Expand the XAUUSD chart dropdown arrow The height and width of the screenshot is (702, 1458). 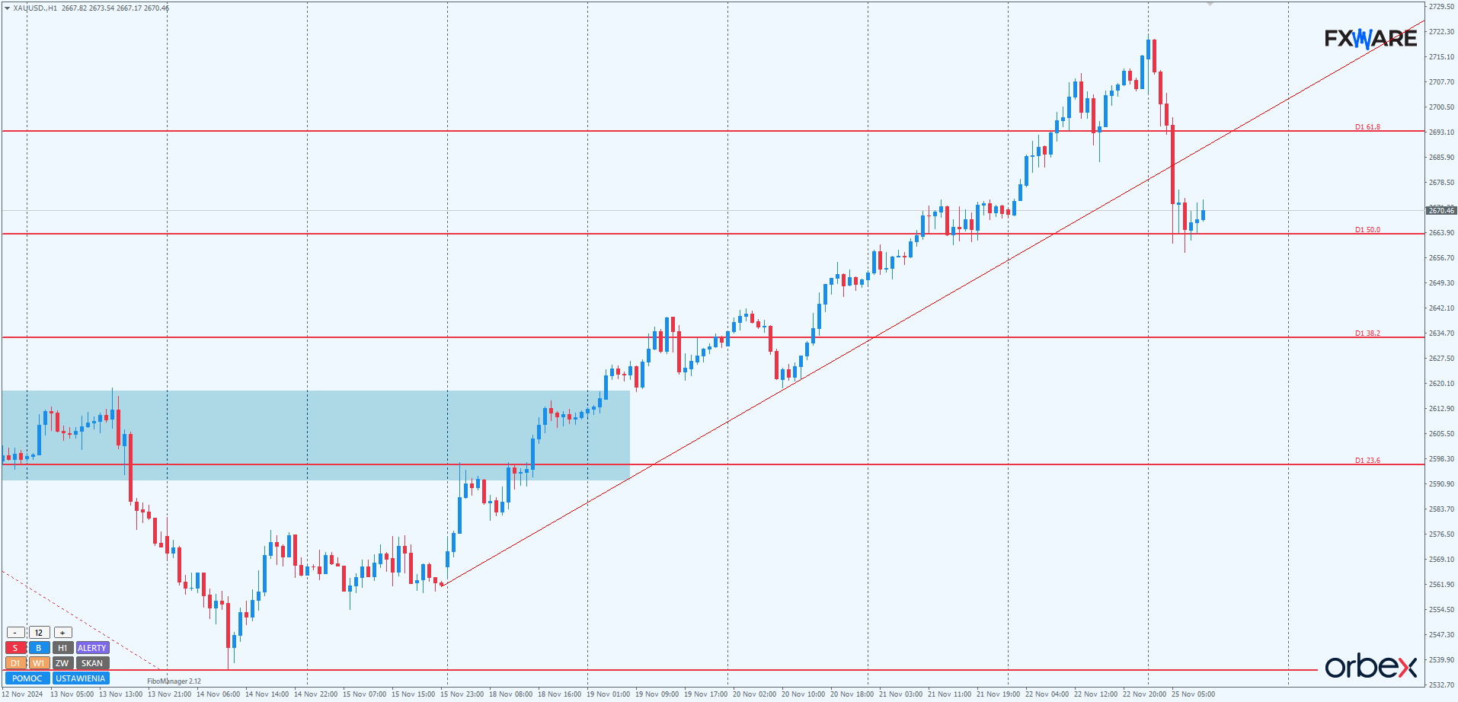point(7,8)
